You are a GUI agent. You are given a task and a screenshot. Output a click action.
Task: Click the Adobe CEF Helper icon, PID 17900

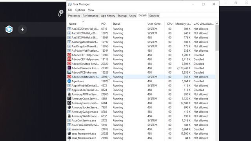69,55
